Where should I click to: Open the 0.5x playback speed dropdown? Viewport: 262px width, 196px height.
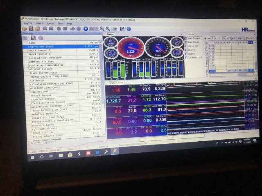(93, 29)
